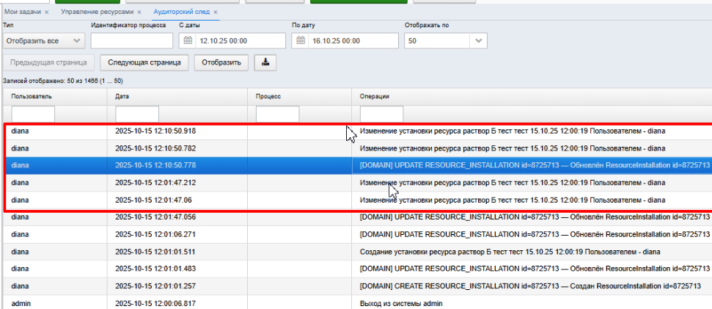
Task: Focus the filter box under 'Операции'
Action: pyautogui.click(x=381, y=114)
